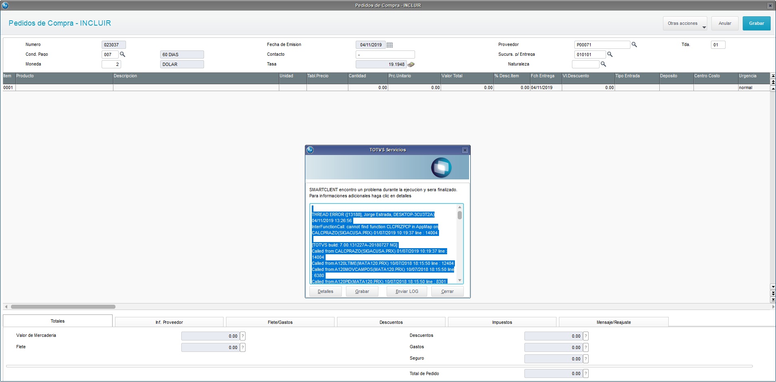
Task: Click the horizontal scrollbar thumb below the grid
Action: tap(63, 307)
